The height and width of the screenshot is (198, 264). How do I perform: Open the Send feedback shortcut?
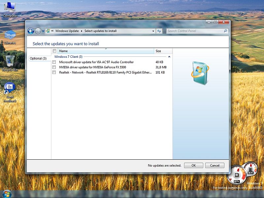pyautogui.click(x=10, y=92)
